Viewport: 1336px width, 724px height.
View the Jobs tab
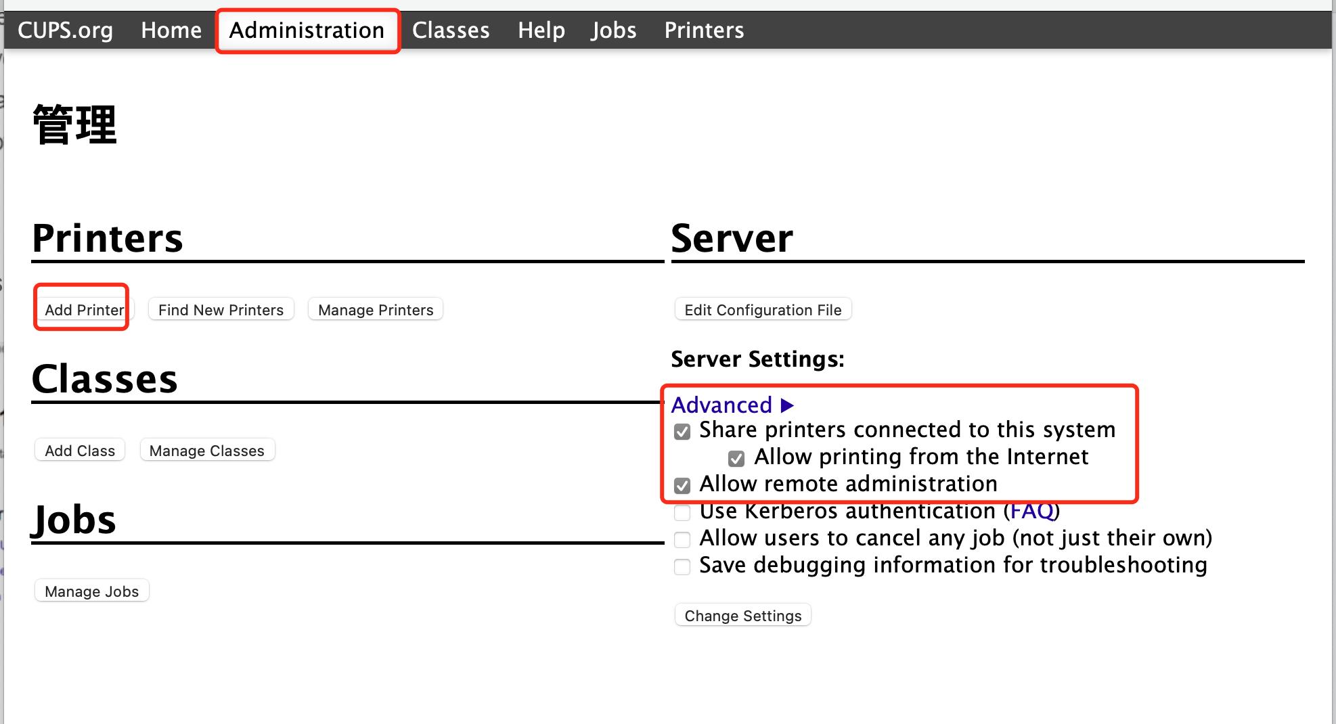pos(614,30)
